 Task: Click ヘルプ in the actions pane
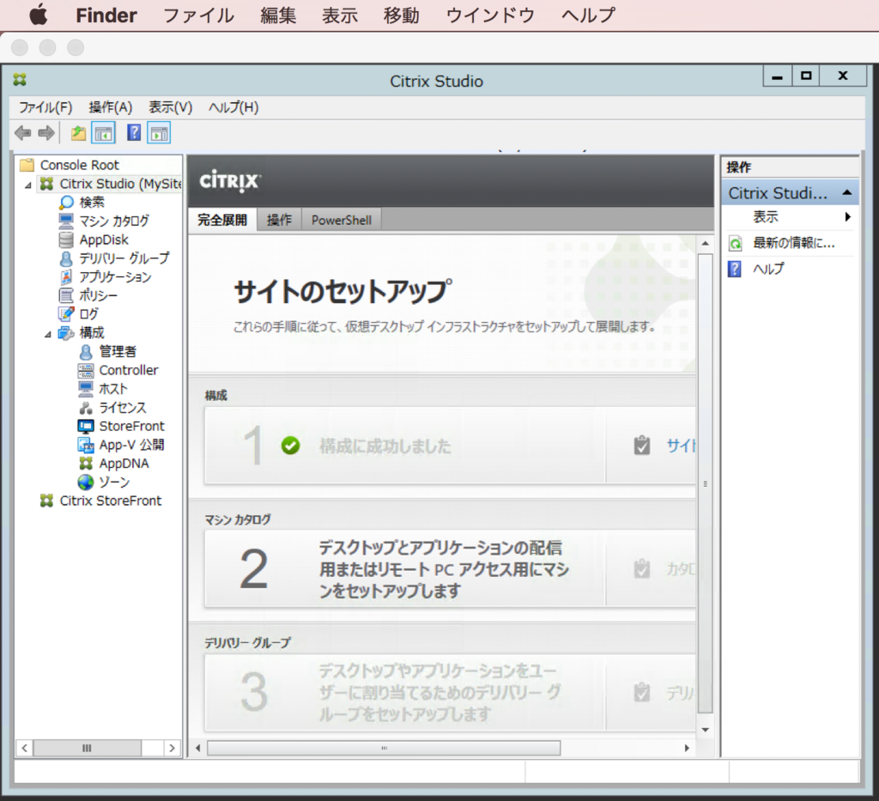pos(768,269)
